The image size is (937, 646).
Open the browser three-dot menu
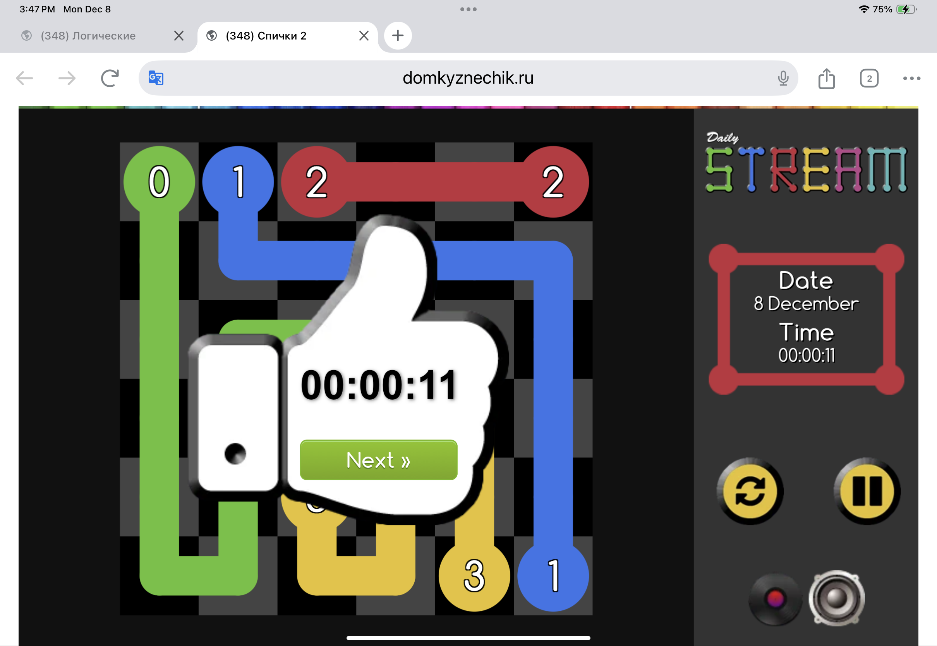(x=911, y=78)
